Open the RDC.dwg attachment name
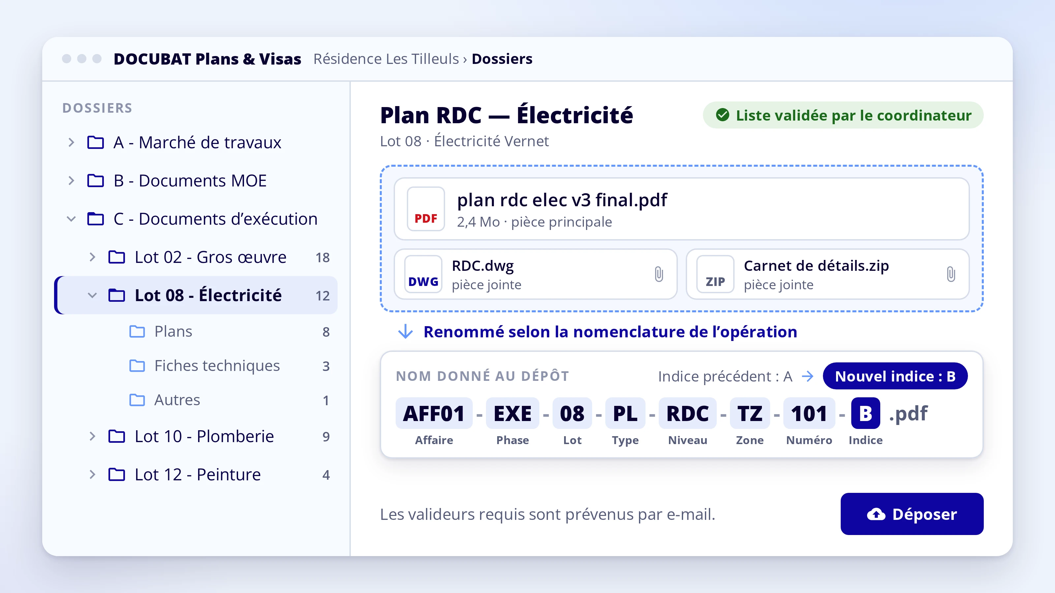The width and height of the screenshot is (1055, 593). pyautogui.click(x=482, y=266)
